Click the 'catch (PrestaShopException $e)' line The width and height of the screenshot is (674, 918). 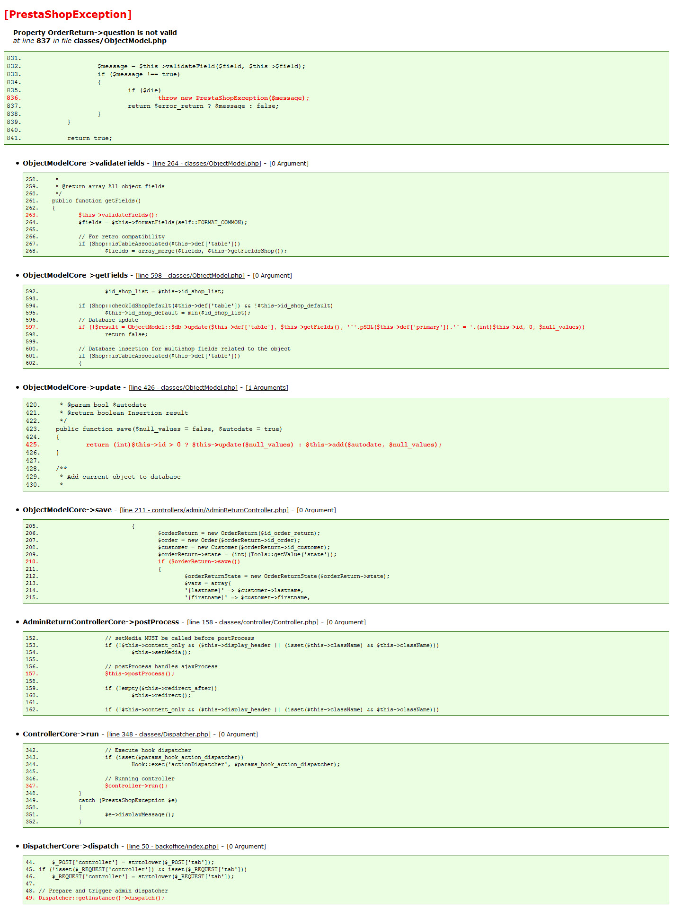(128, 801)
